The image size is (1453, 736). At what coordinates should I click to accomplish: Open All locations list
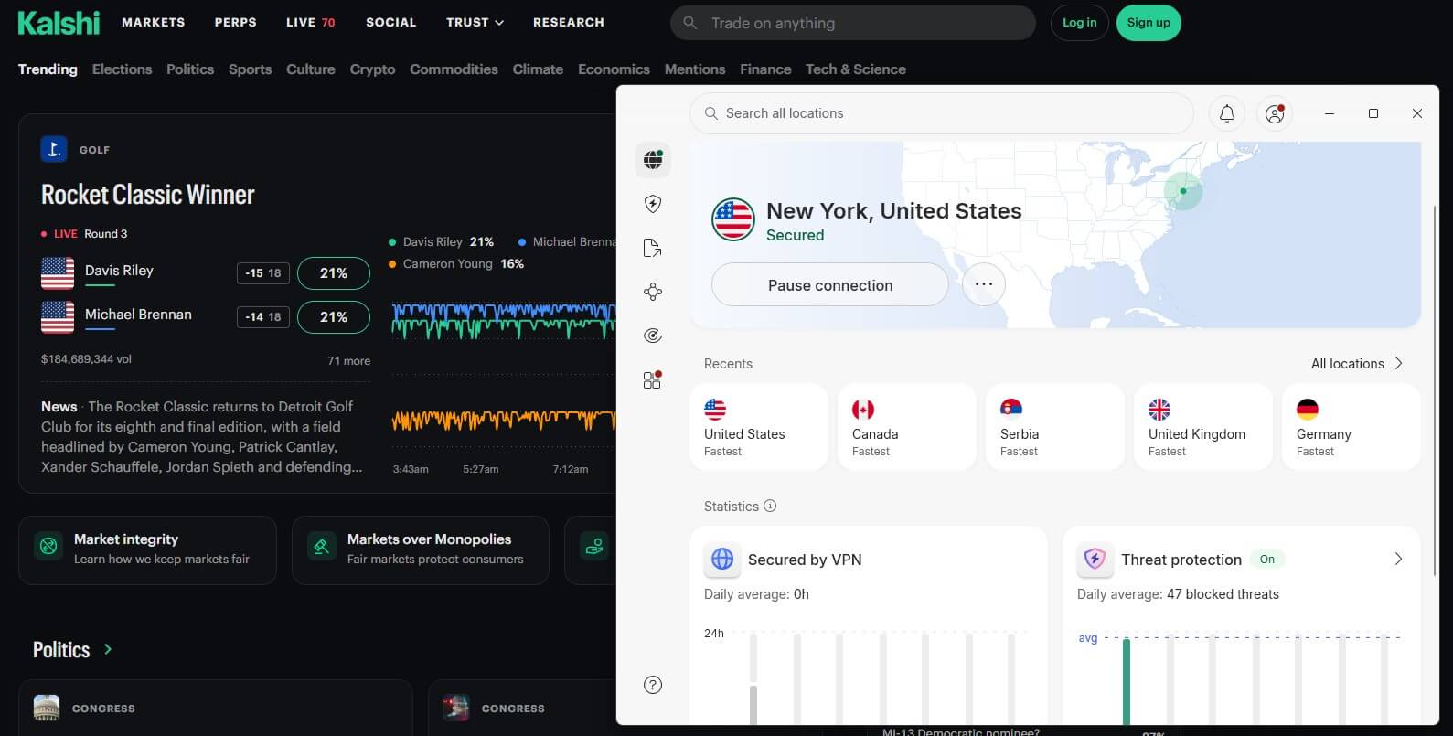[1356, 363]
